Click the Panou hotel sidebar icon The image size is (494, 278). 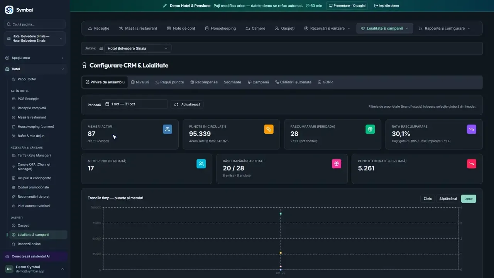14,79
